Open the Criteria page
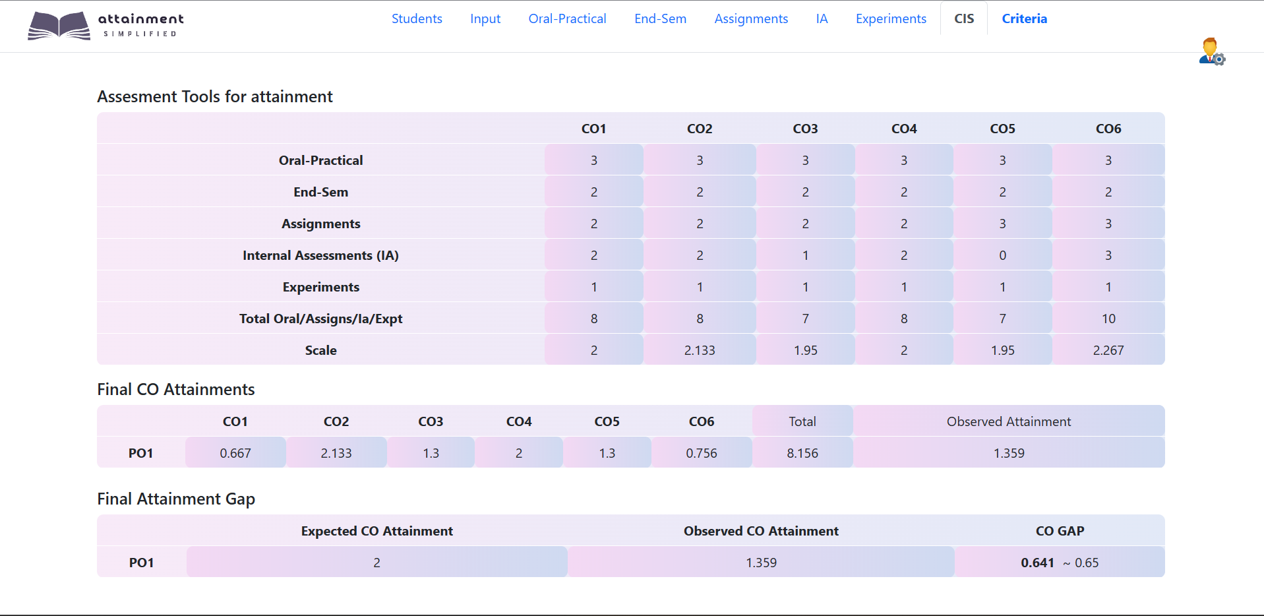The width and height of the screenshot is (1264, 616). pyautogui.click(x=1024, y=18)
